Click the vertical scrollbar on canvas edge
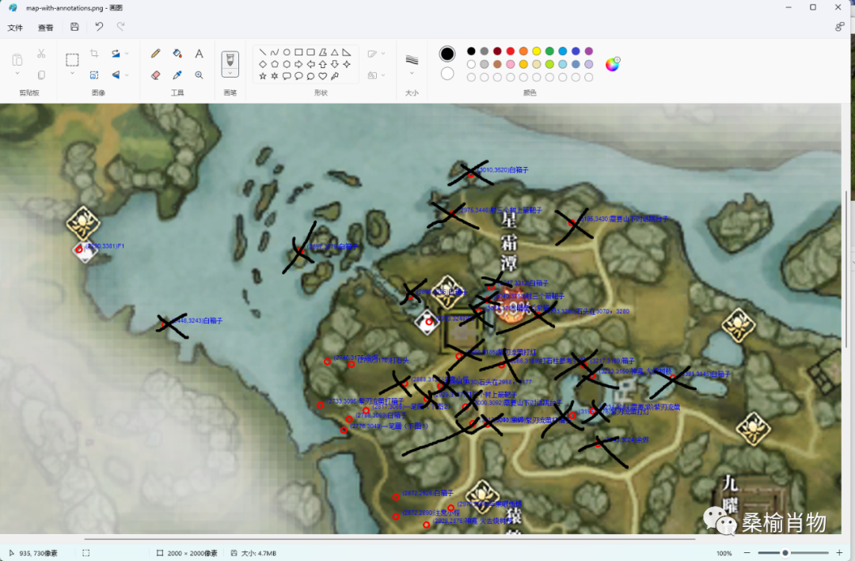Image resolution: width=855 pixels, height=561 pixels. click(847, 269)
